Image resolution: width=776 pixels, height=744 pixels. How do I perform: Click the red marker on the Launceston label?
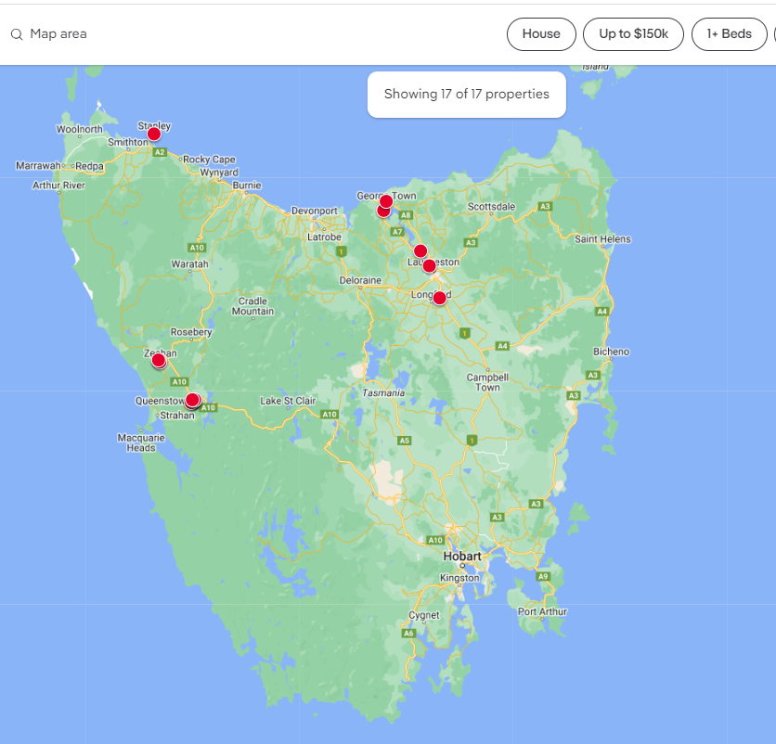[x=429, y=266]
